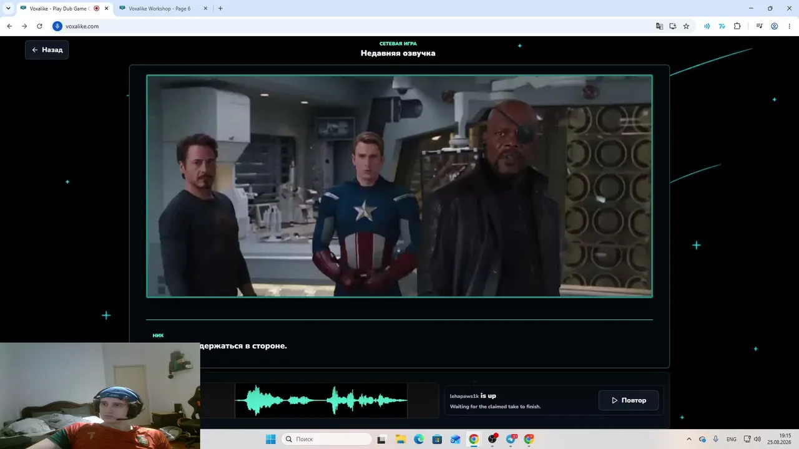Click the microphone tray icon
The width and height of the screenshot is (799, 449).
pos(716,439)
